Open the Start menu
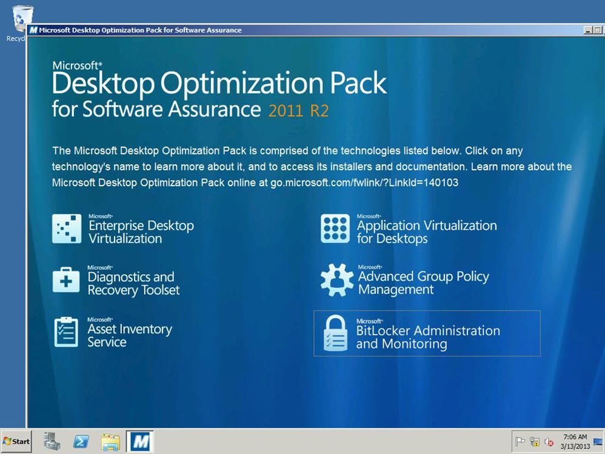Viewport: 605px width, 454px height. [x=16, y=441]
